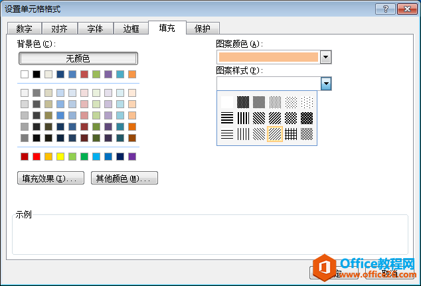Click the 无颜色 button
The height and width of the screenshot is (286, 421).
78,58
